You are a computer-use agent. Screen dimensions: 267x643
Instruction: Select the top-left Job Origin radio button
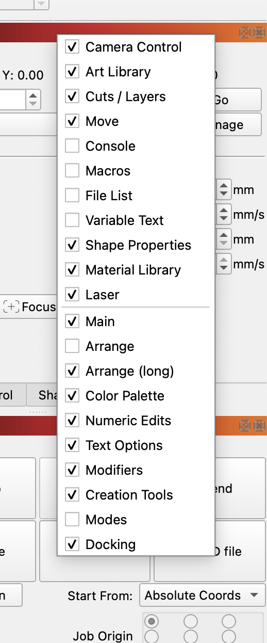click(x=153, y=621)
